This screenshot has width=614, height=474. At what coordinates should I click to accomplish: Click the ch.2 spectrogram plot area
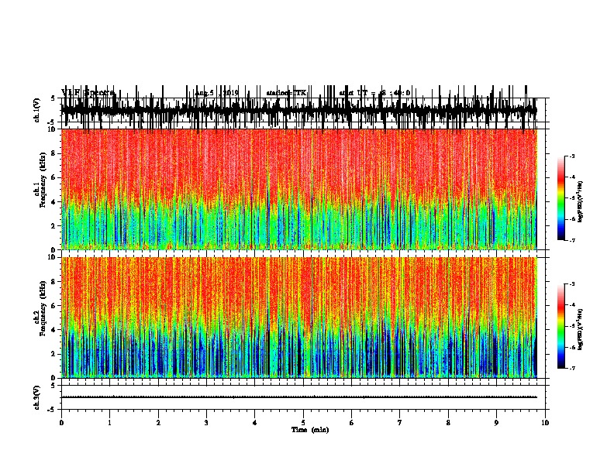click(299, 318)
